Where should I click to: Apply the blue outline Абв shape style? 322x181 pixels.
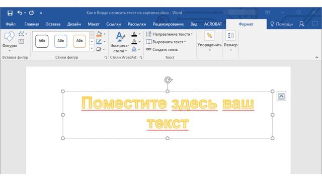click(60, 41)
